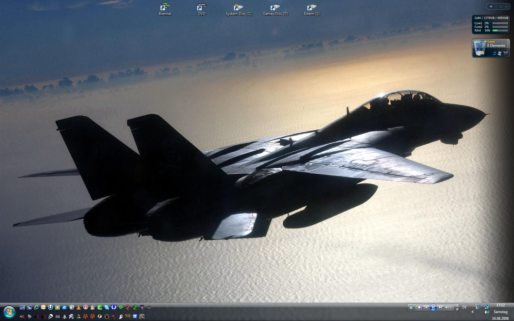The image size is (514, 321).
Task: Open the 2142 game shortcut icon
Action: click(x=58, y=316)
